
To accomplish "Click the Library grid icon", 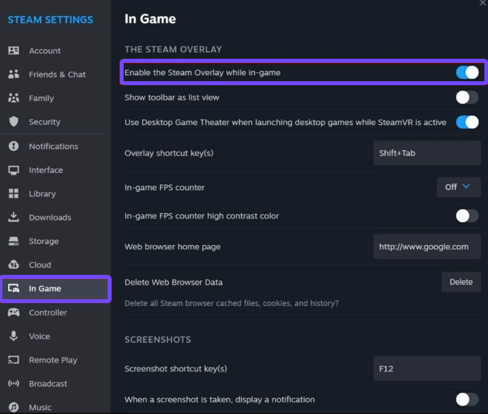I will tap(14, 193).
